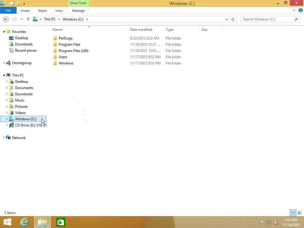304x228 pixels.
Task: Switch to Large icons view in status bar
Action: pos(300,213)
